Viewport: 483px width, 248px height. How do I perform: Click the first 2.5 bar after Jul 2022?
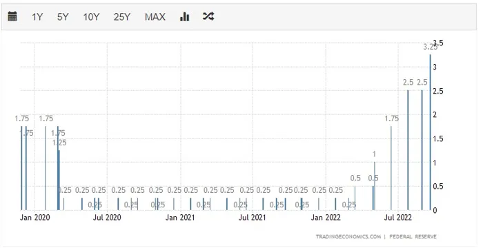(x=408, y=150)
